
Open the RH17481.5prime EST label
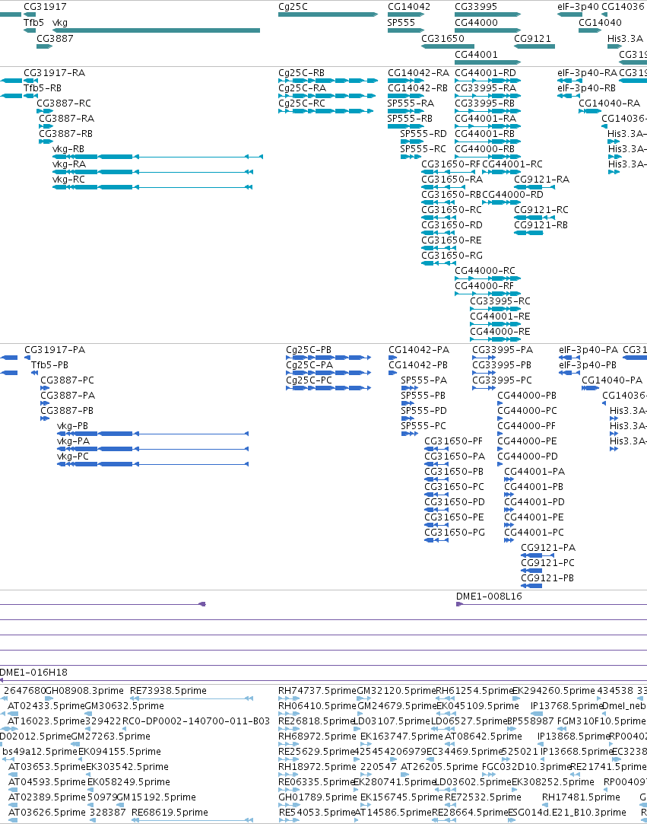[581, 797]
